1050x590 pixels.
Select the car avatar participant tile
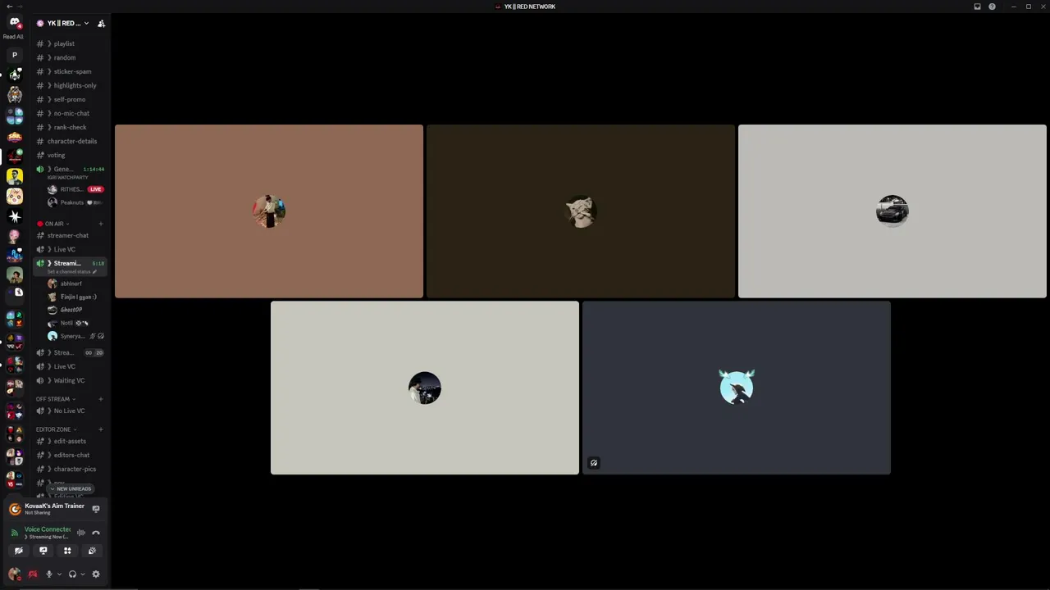pyautogui.click(x=892, y=211)
